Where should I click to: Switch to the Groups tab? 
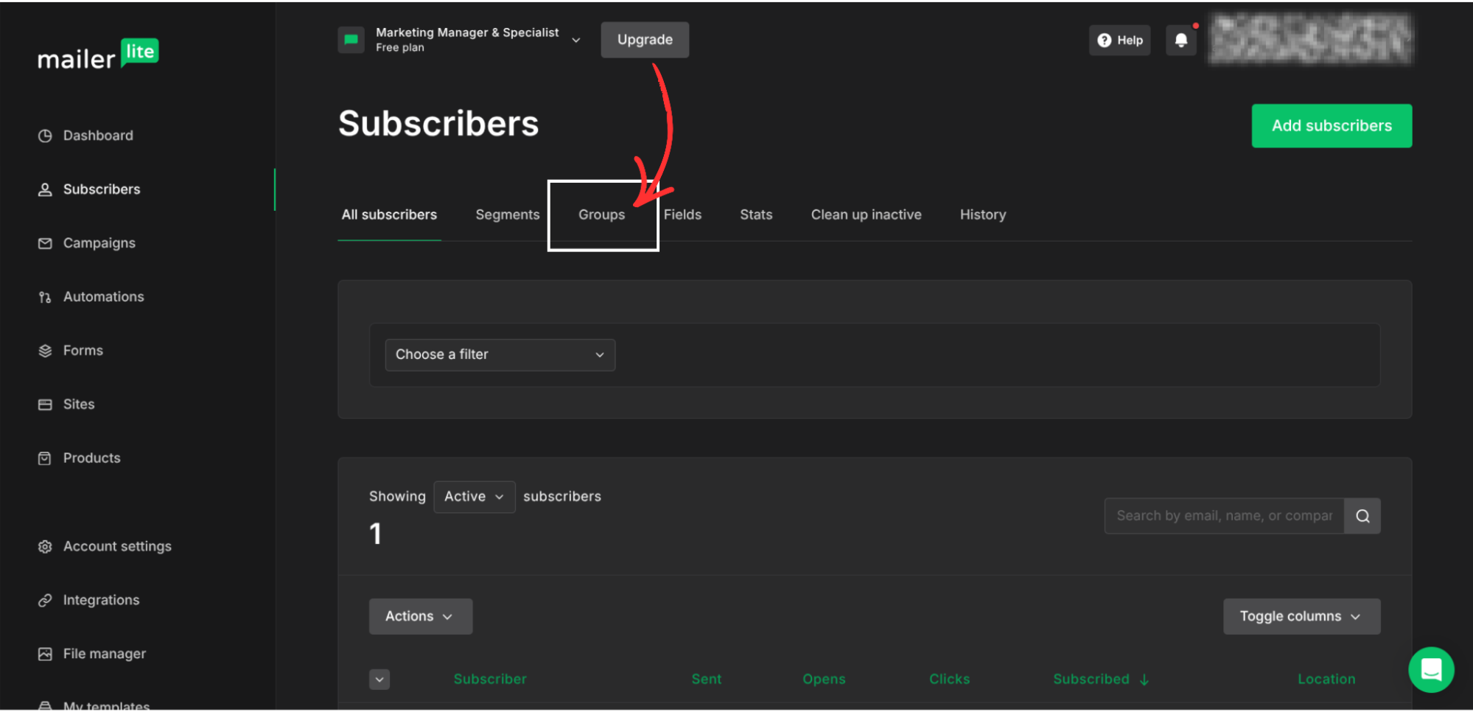coord(601,214)
